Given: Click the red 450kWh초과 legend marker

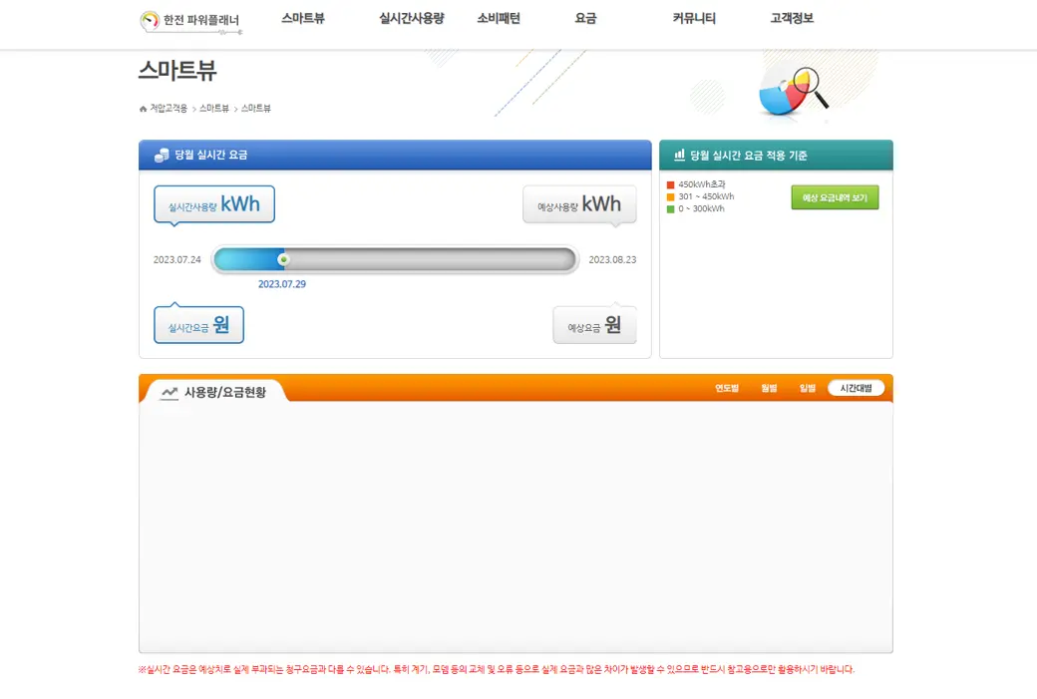Looking at the screenshot, I should point(671,186).
